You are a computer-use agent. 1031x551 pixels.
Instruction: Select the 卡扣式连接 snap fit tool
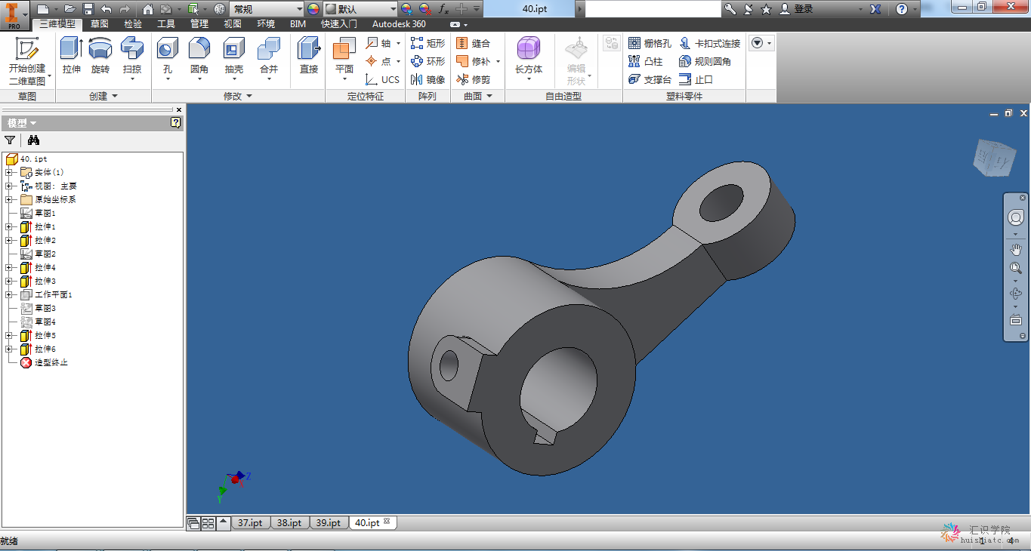click(710, 44)
